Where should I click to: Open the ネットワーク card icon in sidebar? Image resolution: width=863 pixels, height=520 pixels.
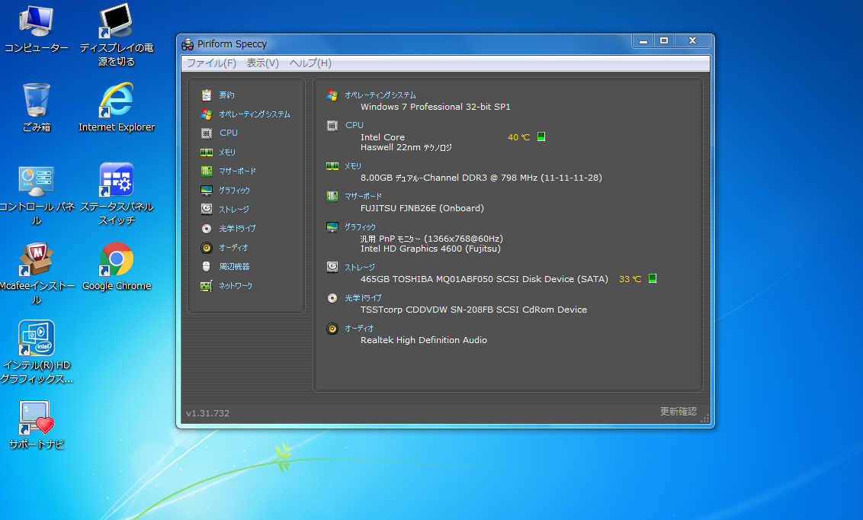207,286
